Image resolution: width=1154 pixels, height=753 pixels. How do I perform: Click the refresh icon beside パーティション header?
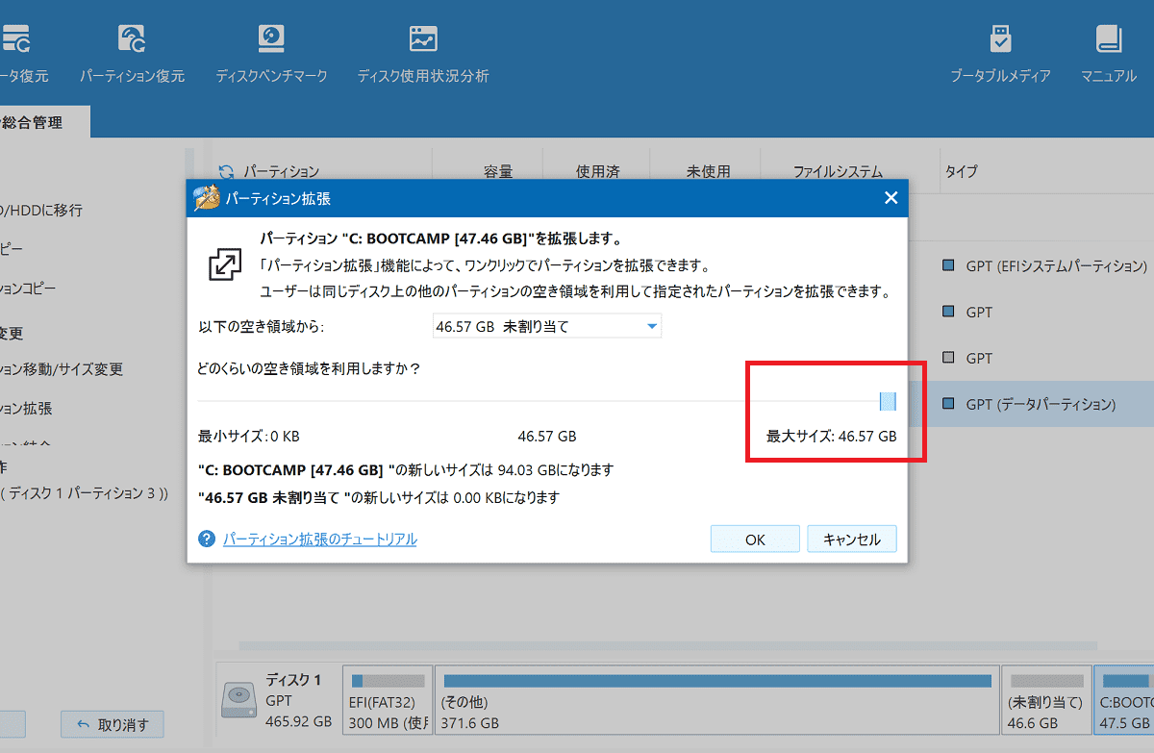click(226, 172)
